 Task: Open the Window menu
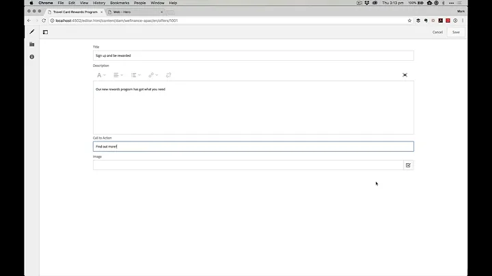[158, 3]
